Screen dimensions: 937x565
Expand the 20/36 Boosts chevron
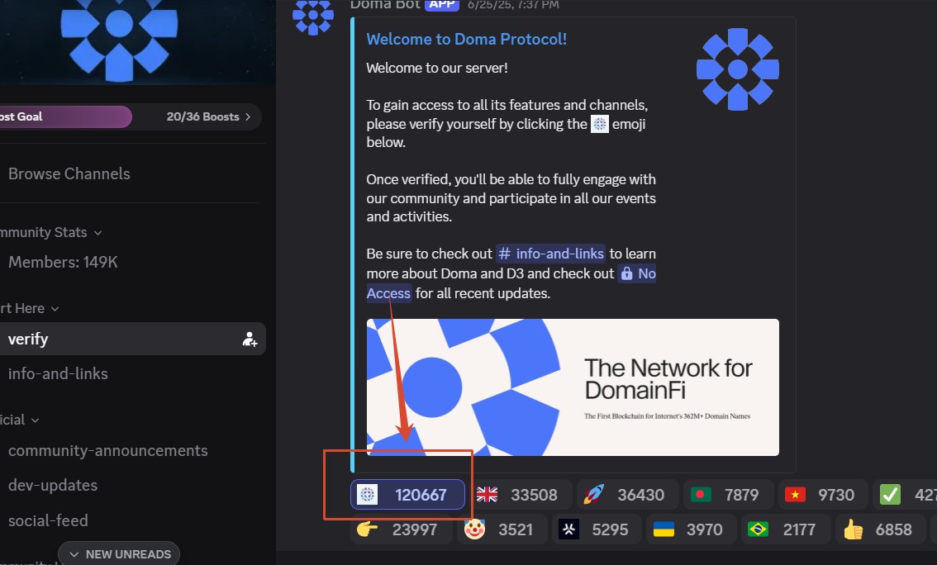tap(248, 116)
